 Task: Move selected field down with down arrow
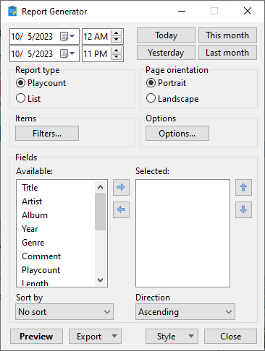[243, 209]
